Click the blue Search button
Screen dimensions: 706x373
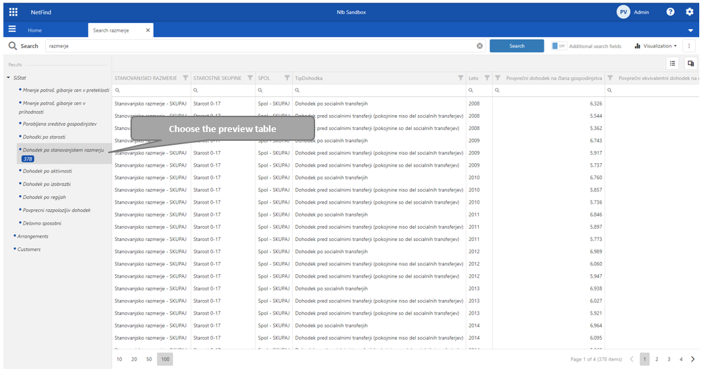pyautogui.click(x=517, y=46)
